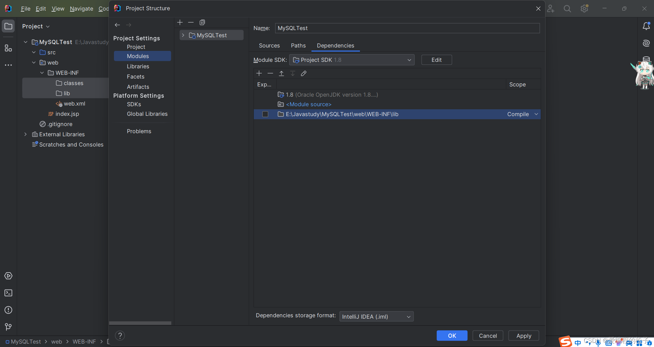The width and height of the screenshot is (654, 347).
Task: Collapse the MySQLTest project tree root
Action: click(x=26, y=42)
